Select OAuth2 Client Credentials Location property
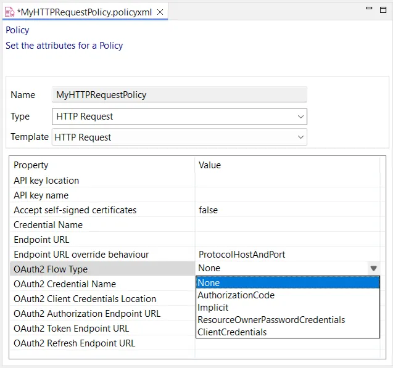Screen dimensions: 393x368 (x=102, y=298)
